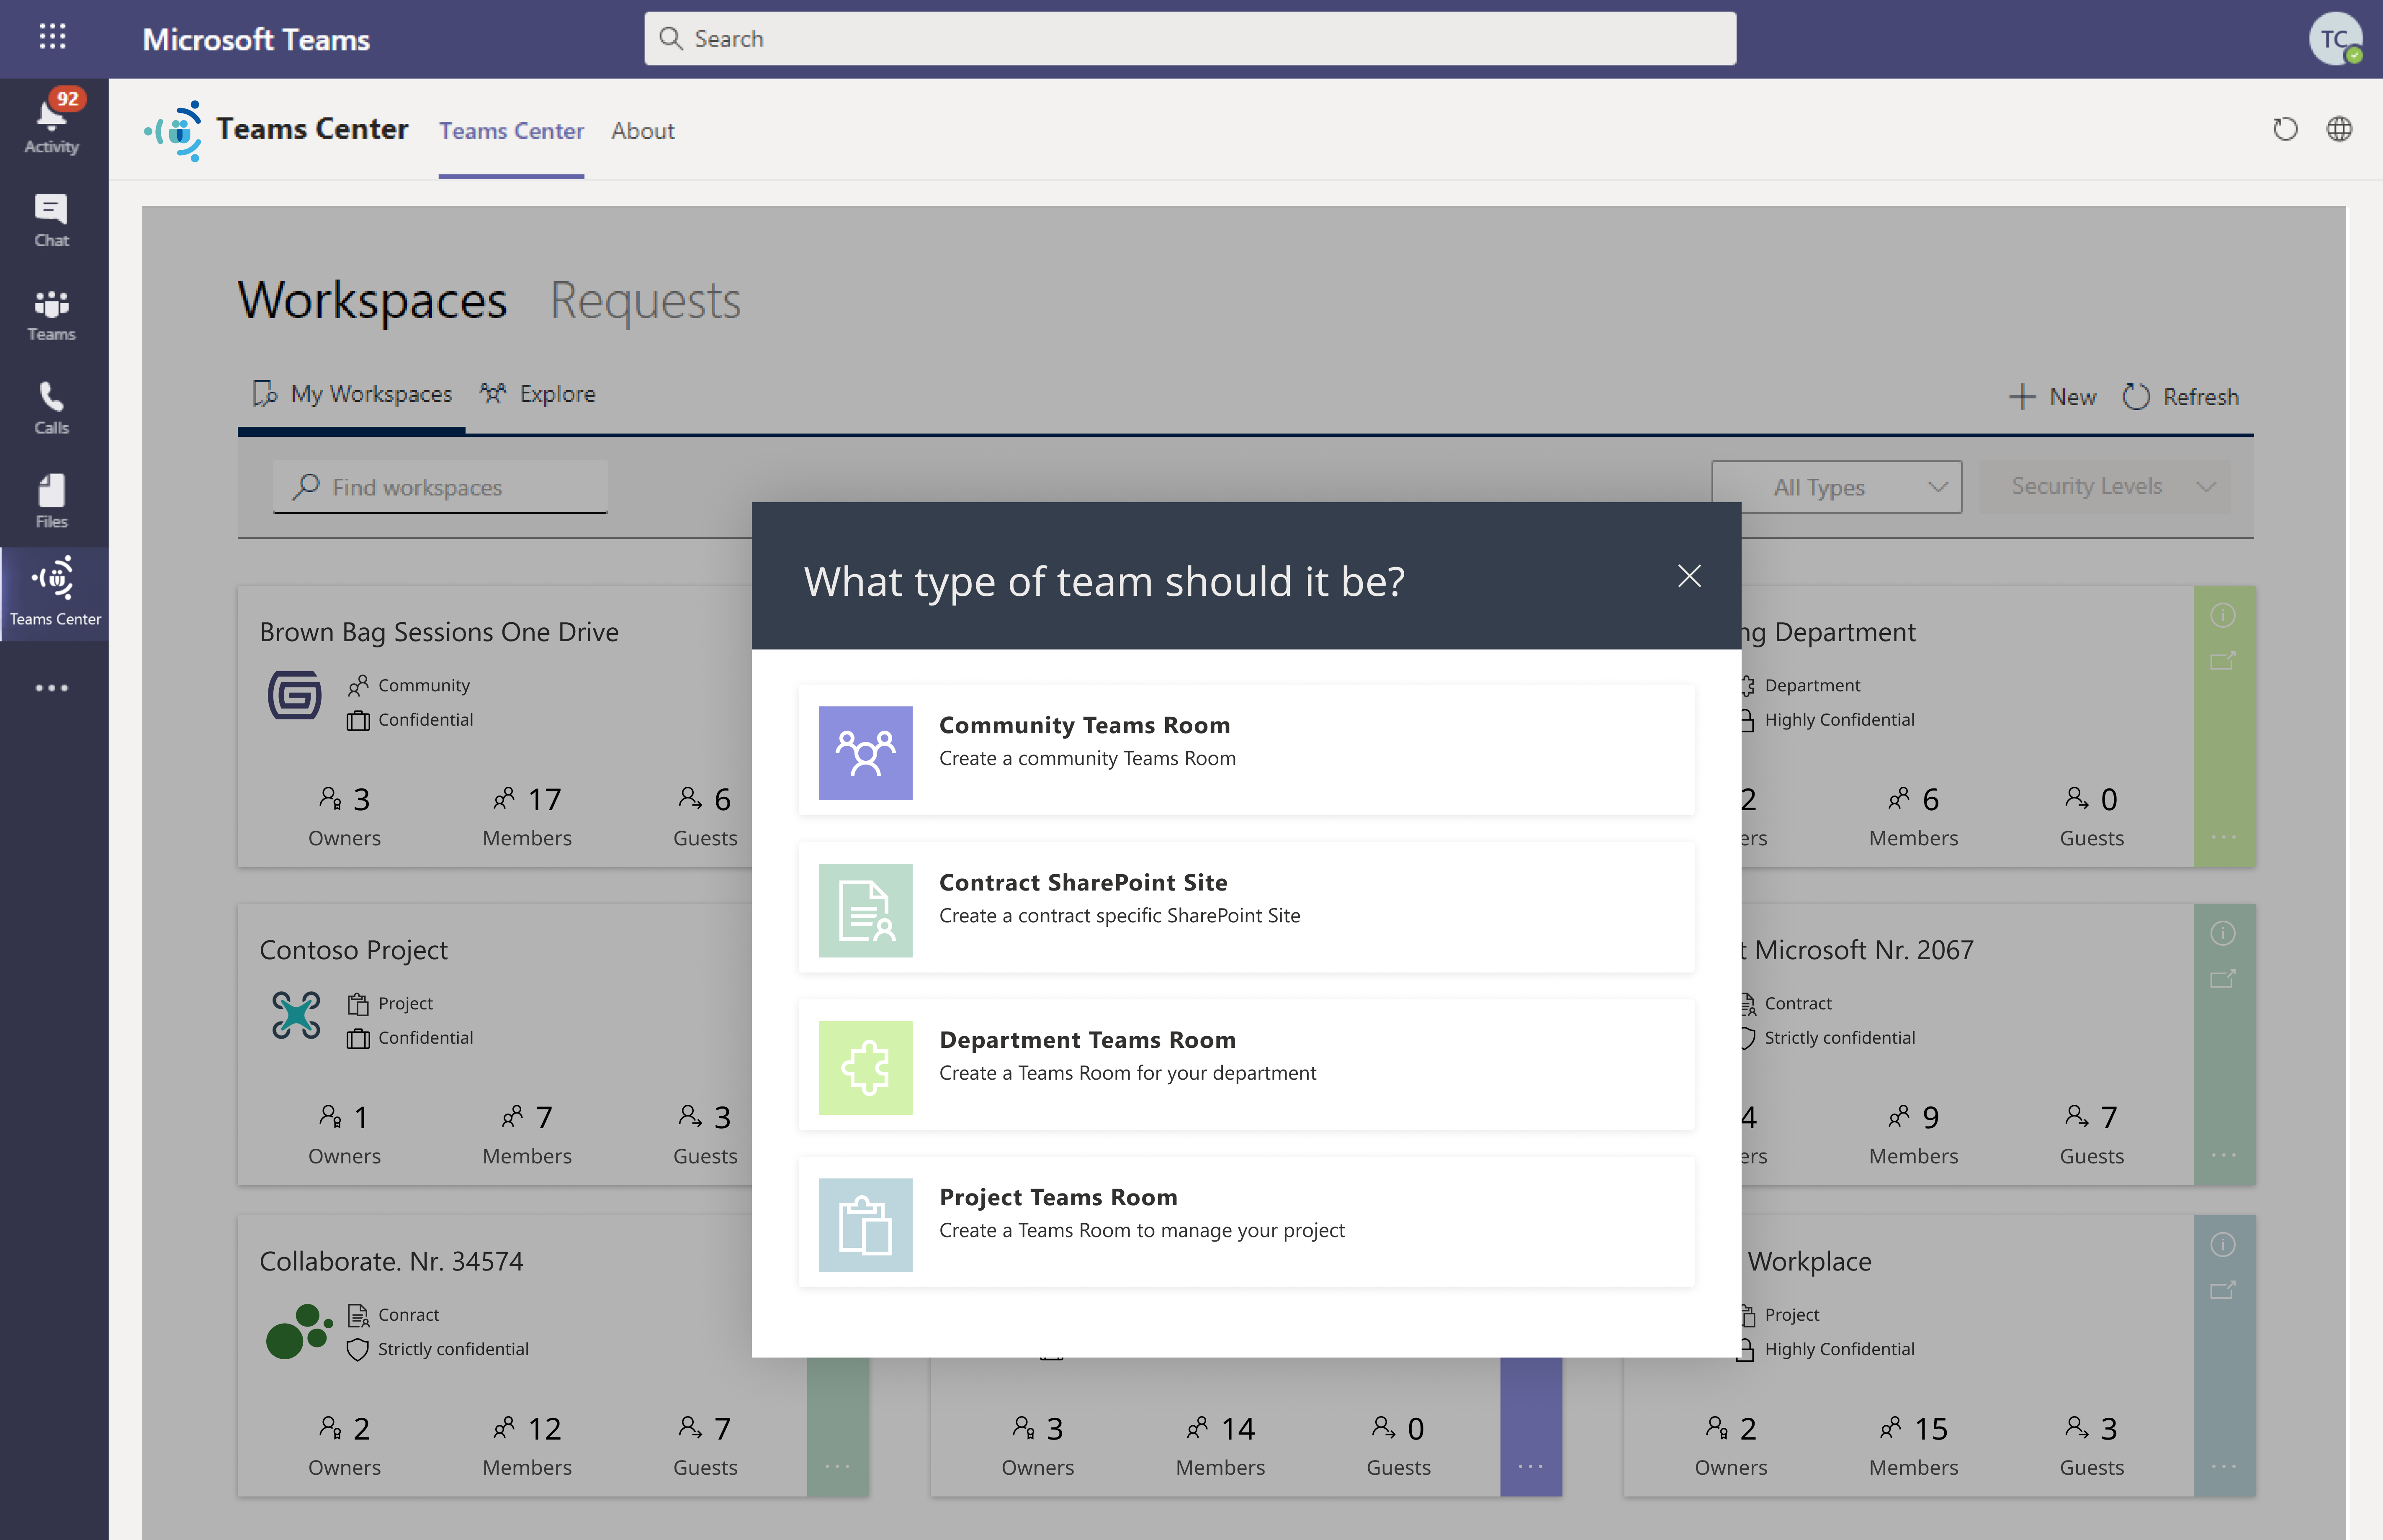This screenshot has height=1540, width=2383.
Task: Choose Project Teams Room option
Action: (x=1246, y=1223)
